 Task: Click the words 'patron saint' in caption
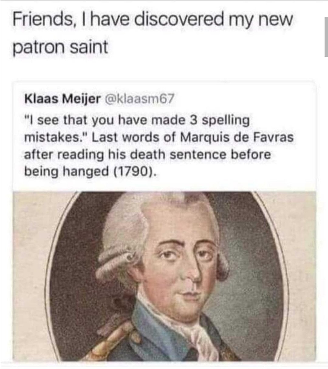click(x=60, y=48)
